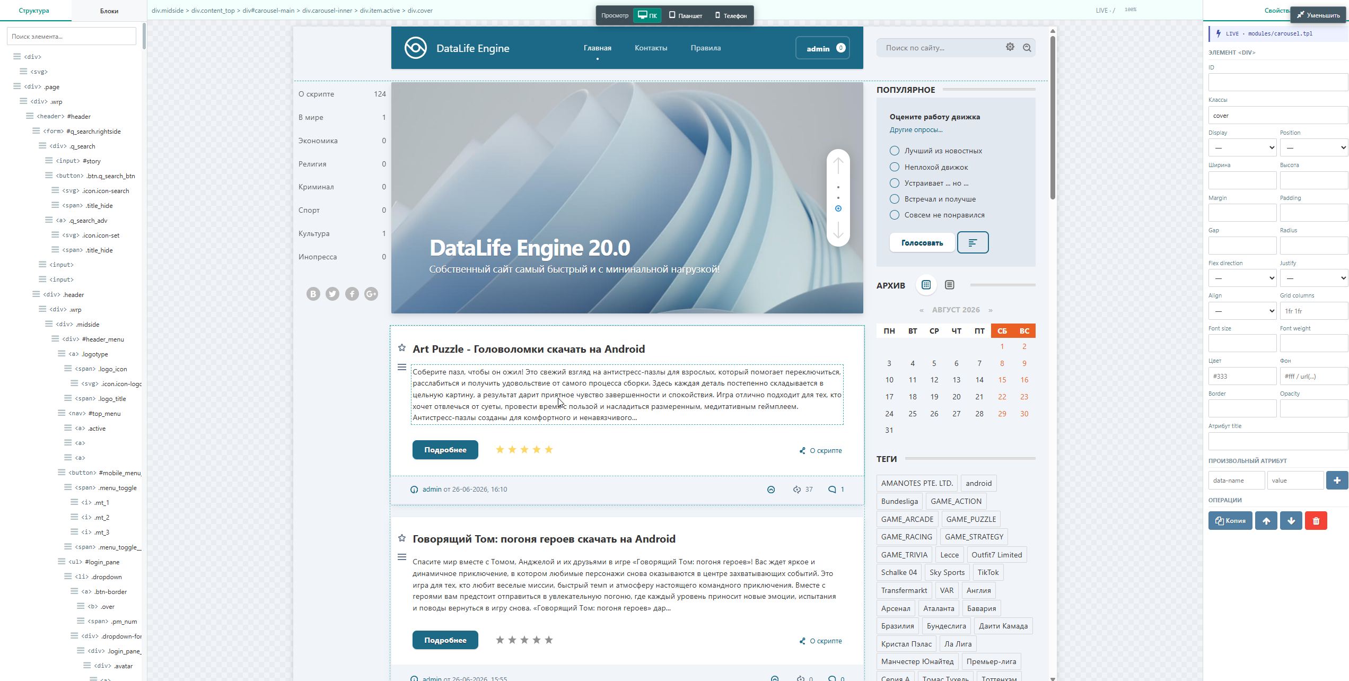
Task: Click the VK social icon
Action: 313,294
